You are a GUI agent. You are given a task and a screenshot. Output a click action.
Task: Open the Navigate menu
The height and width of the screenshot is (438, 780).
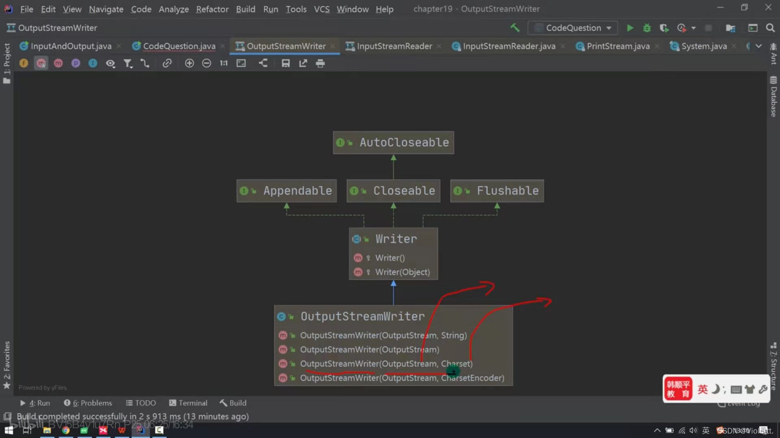pyautogui.click(x=106, y=9)
